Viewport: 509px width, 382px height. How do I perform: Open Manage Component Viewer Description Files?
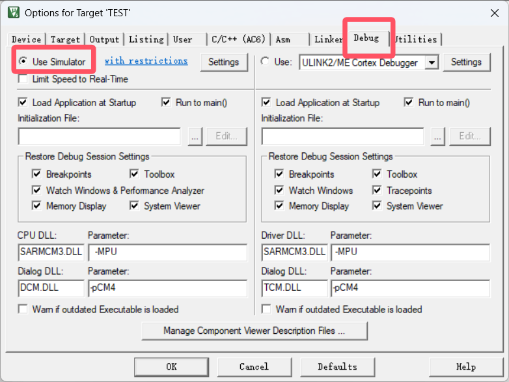coord(255,331)
